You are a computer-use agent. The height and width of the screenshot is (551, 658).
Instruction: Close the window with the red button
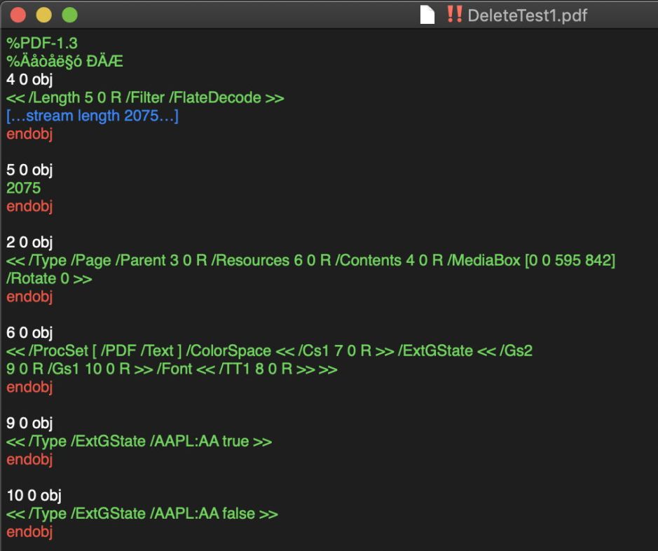pyautogui.click(x=19, y=15)
